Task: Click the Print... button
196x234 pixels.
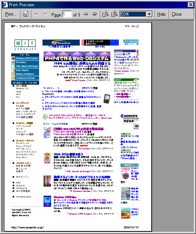Action: pyautogui.click(x=11, y=14)
